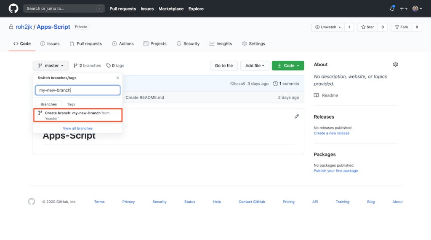Image resolution: width=431 pixels, height=240 pixels.
Task: Open the footer Security link
Action: (x=160, y=202)
